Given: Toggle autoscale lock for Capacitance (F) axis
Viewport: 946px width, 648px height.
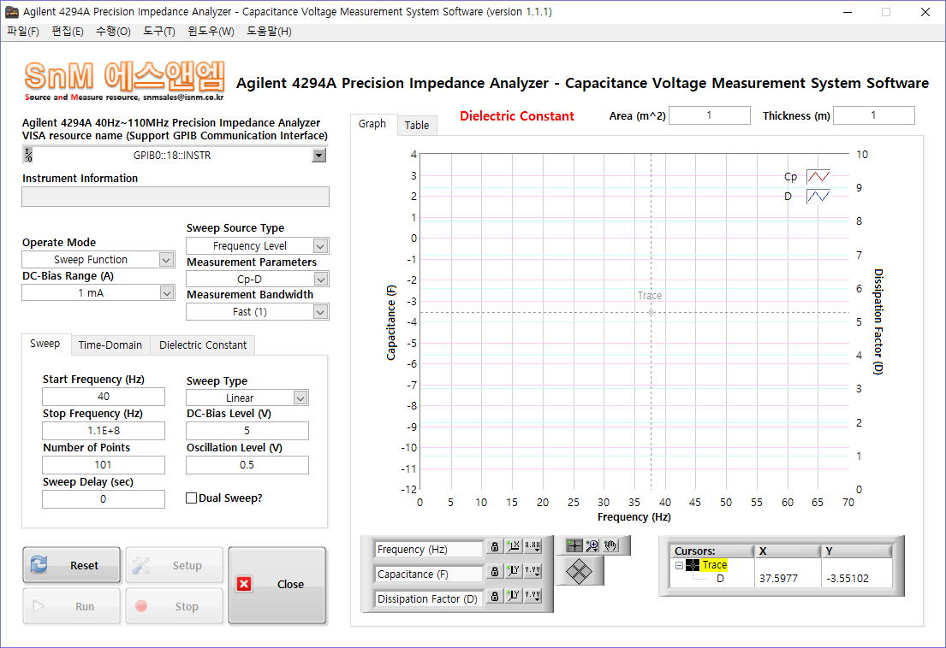Looking at the screenshot, I should point(495,572).
